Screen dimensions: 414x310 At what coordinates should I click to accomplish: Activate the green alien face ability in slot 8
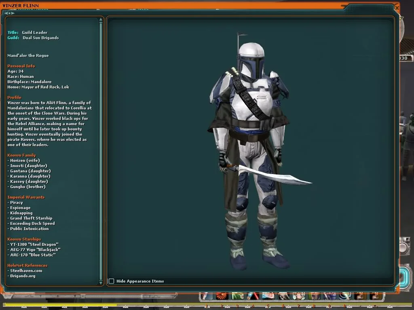(x=314, y=296)
